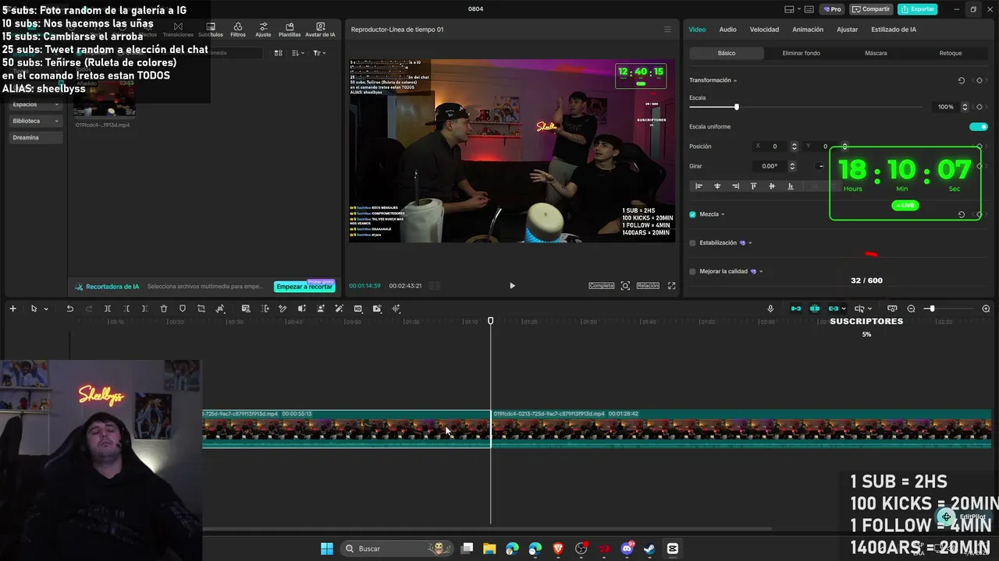Click the Girar rotation value field
Image resolution: width=999 pixels, height=561 pixels.
(770, 166)
